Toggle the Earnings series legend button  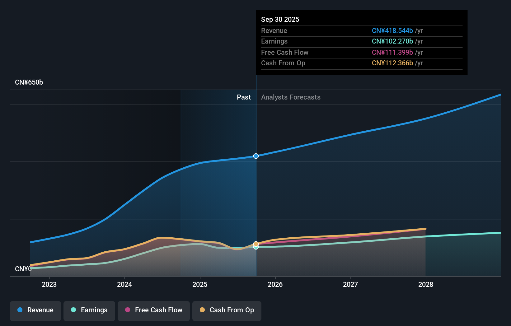pyautogui.click(x=89, y=311)
